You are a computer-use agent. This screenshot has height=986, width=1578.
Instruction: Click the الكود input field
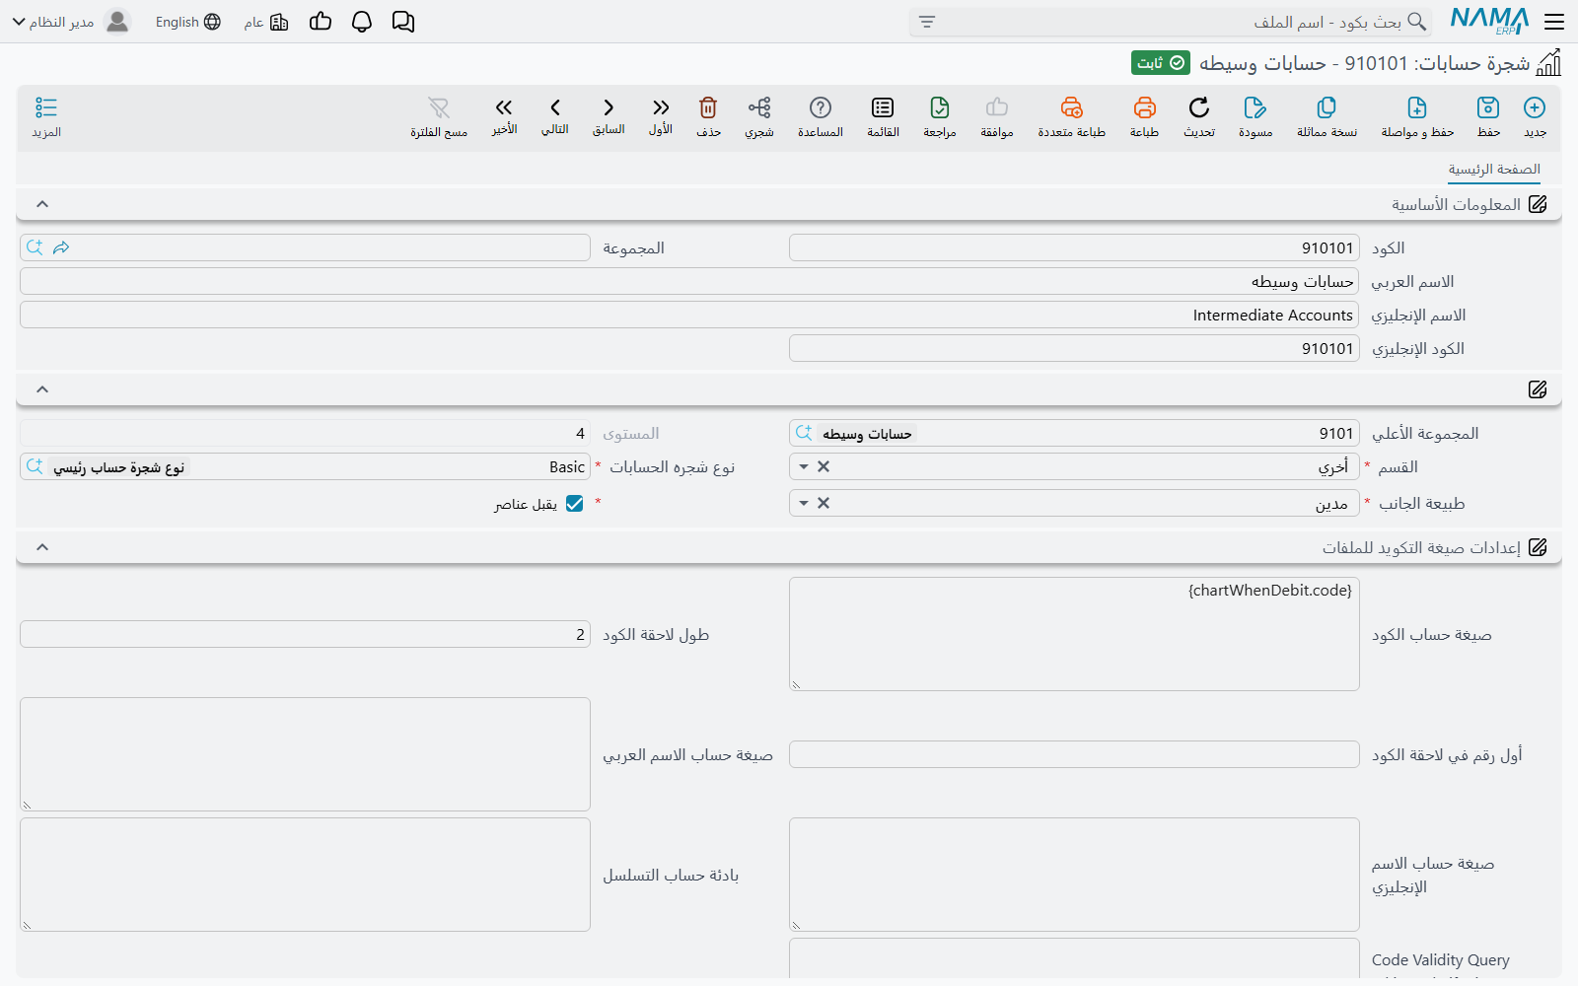pos(1074,247)
